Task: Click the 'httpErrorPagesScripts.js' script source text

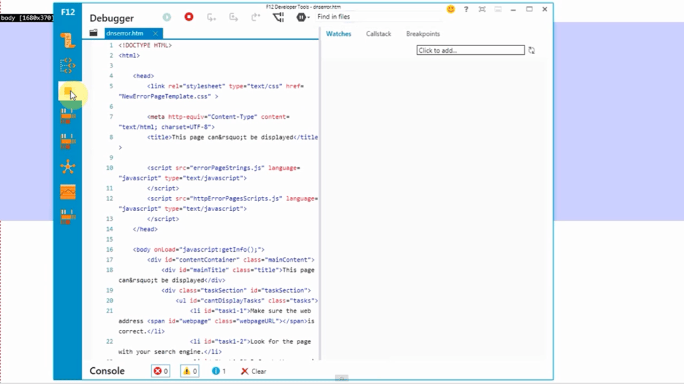Action: point(236,198)
